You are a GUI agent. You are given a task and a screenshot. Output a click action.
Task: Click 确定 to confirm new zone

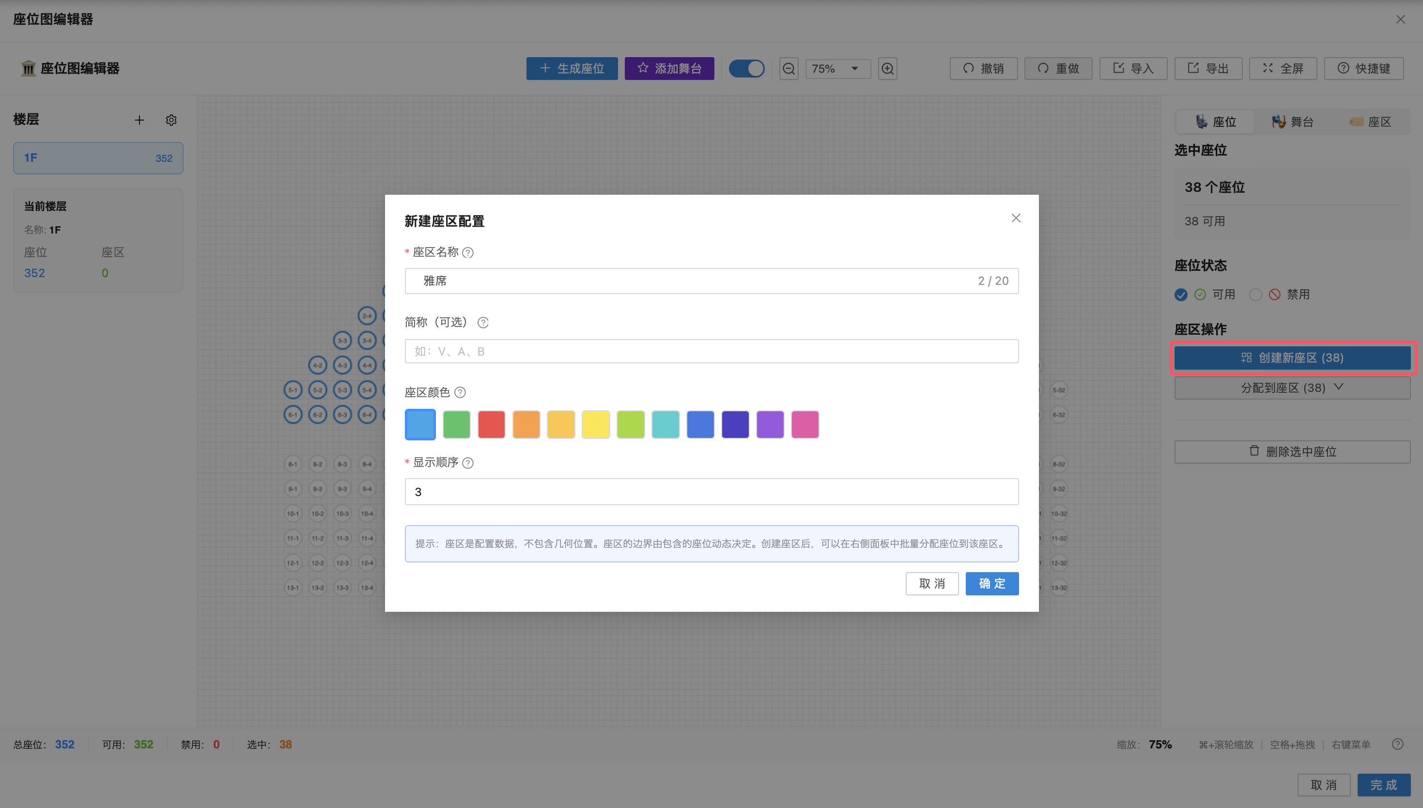point(991,583)
